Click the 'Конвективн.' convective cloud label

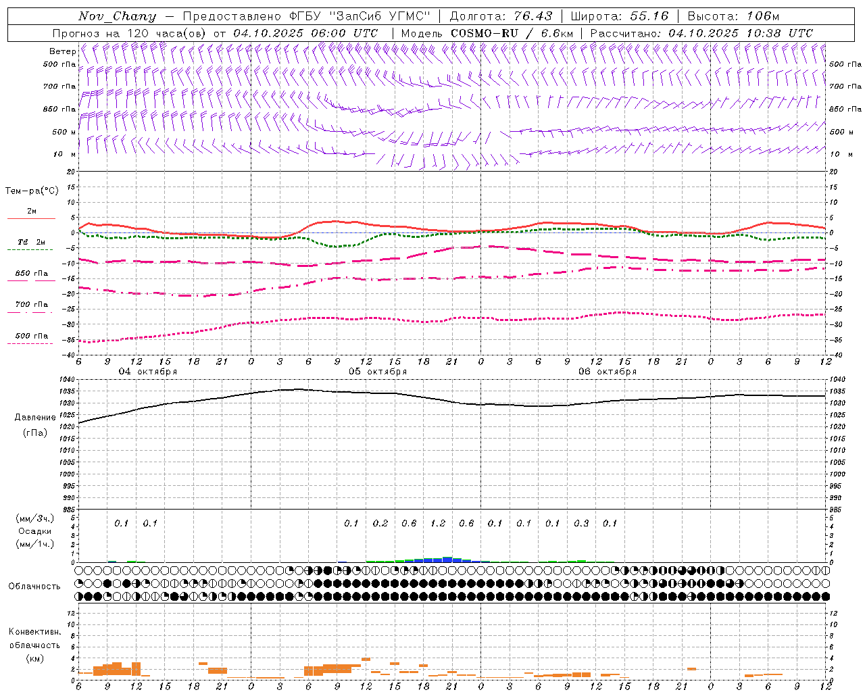tap(34, 632)
